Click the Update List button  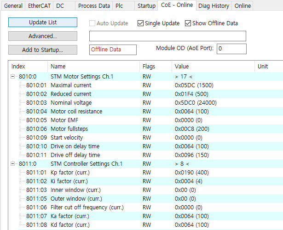tap(43, 22)
